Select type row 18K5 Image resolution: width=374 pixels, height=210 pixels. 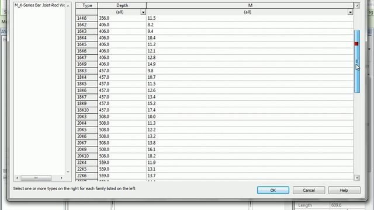point(214,84)
